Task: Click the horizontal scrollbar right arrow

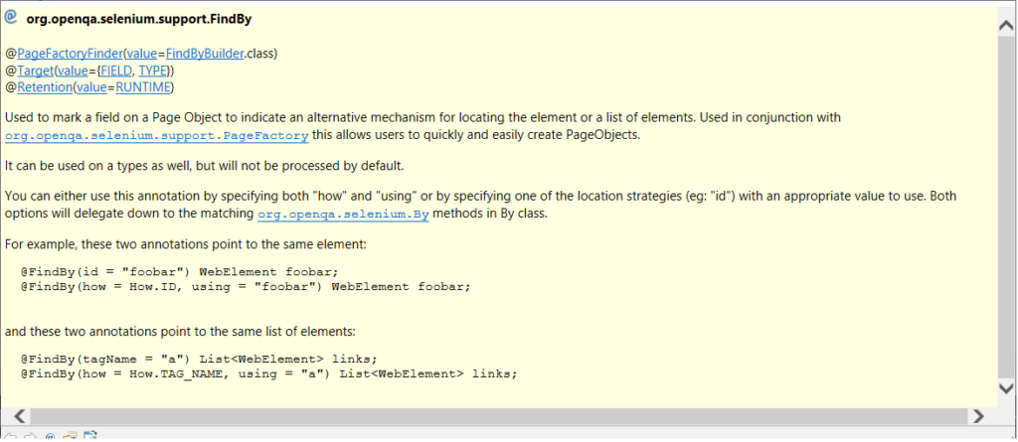Action: click(977, 415)
